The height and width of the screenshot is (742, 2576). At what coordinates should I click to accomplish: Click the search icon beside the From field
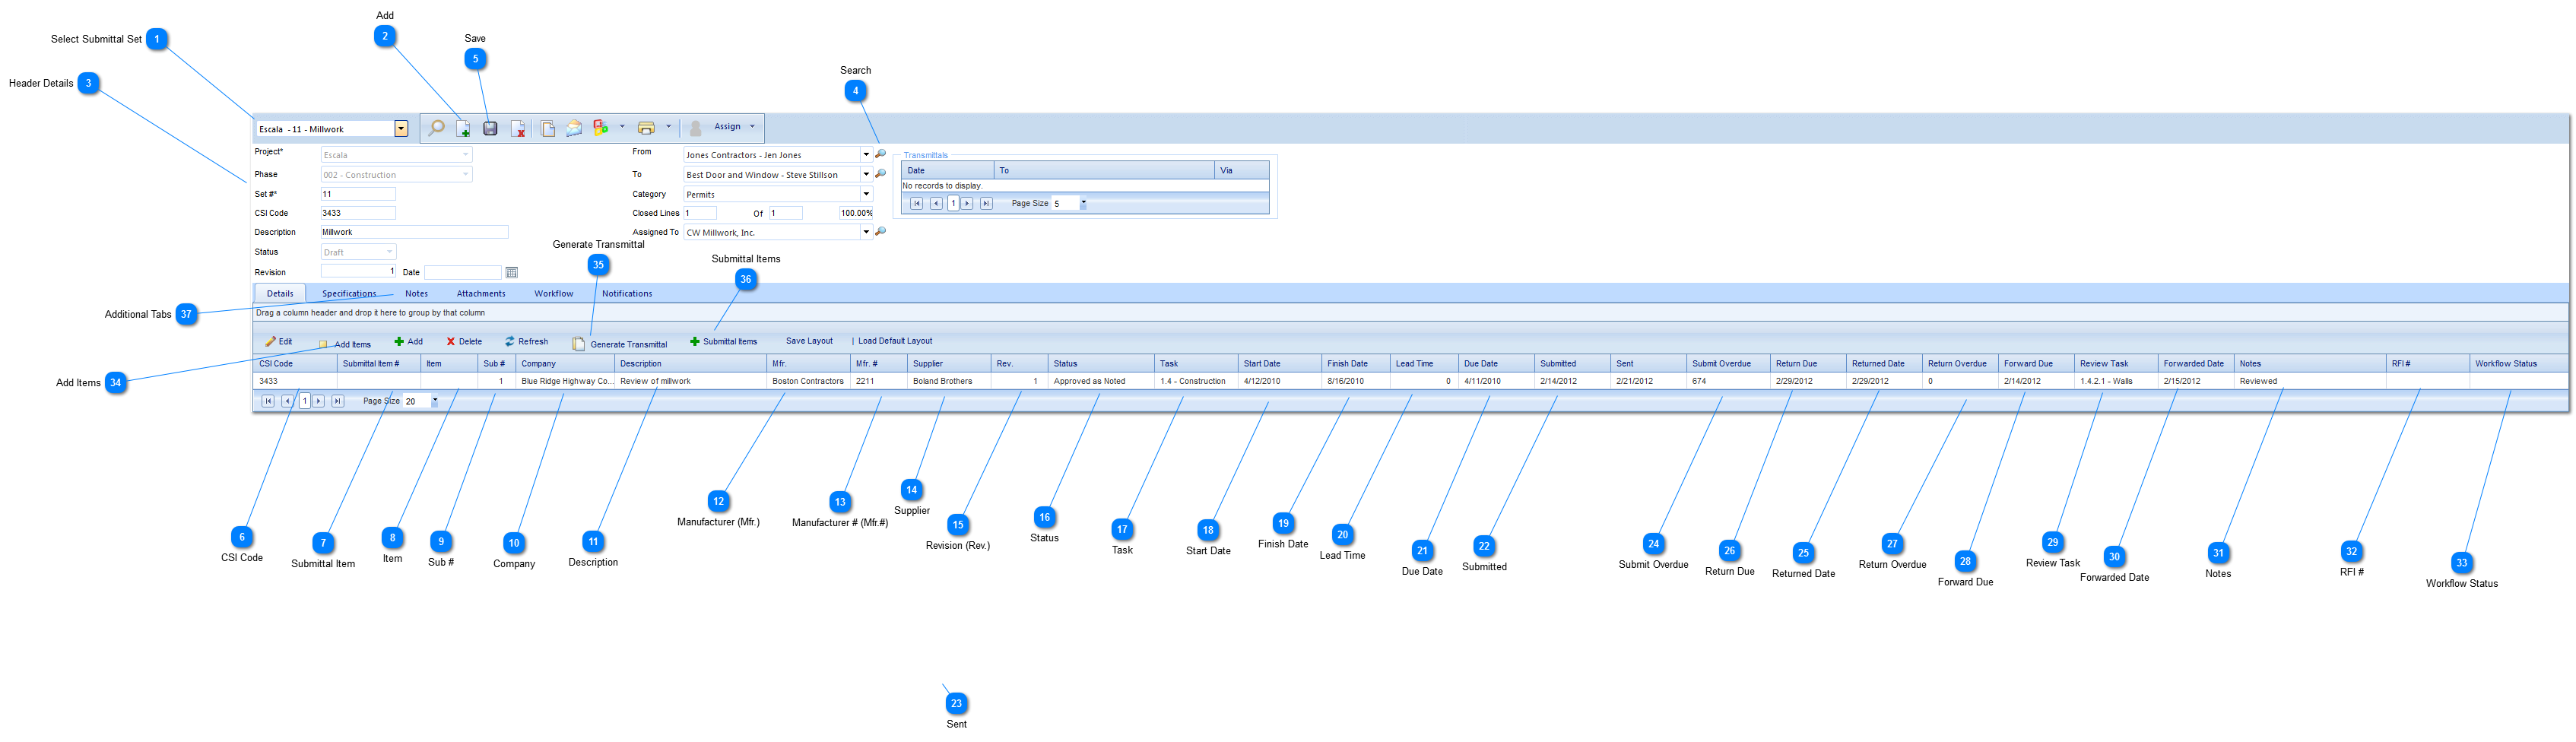(x=880, y=154)
